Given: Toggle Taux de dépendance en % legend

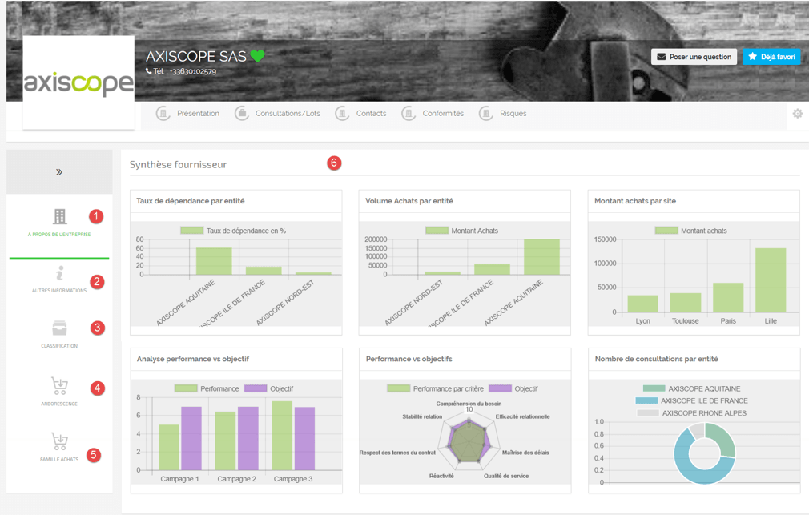Looking at the screenshot, I should point(233,231).
